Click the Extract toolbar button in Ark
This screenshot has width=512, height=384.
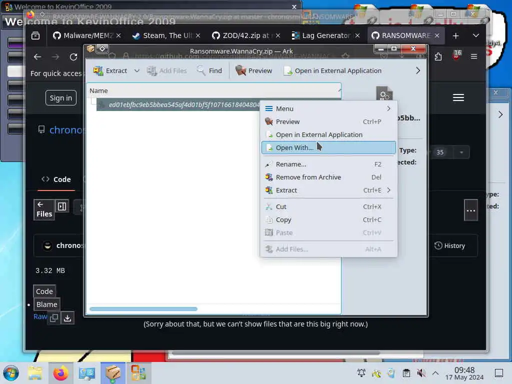click(110, 70)
